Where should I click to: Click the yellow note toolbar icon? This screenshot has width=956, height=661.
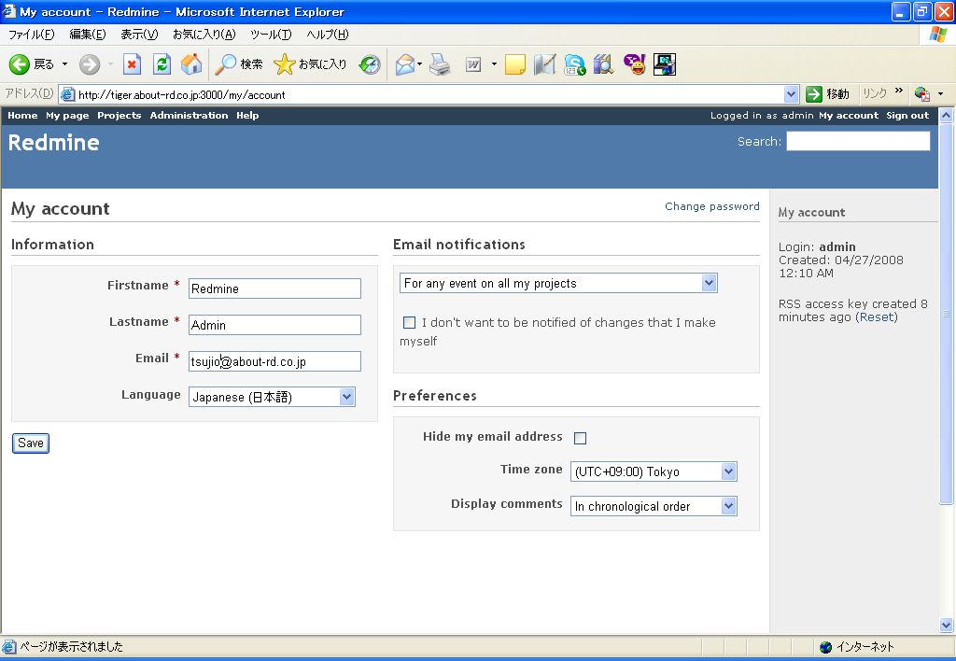(515, 64)
